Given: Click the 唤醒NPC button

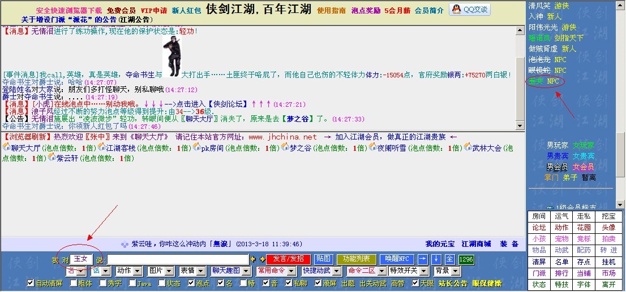Looking at the screenshot, I should pos(397,259).
